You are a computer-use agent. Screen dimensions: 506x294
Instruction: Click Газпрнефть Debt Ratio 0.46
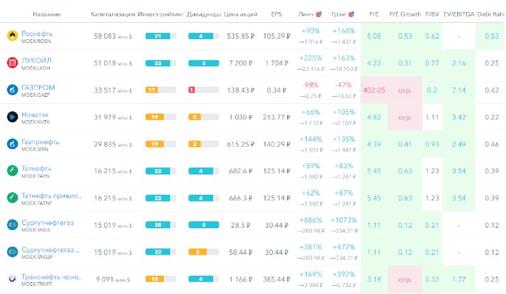[492, 144]
